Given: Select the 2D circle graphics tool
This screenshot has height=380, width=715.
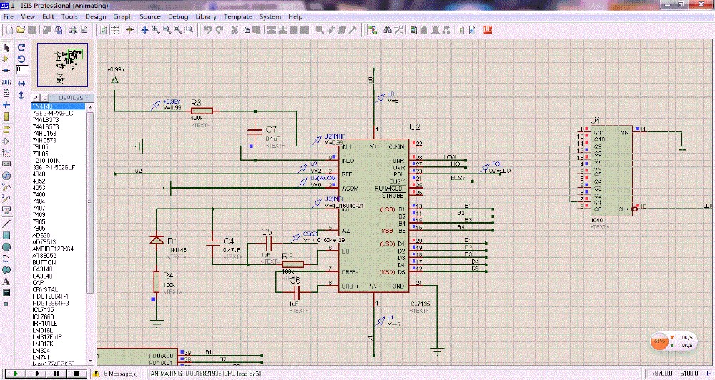Looking at the screenshot, I should [x=6, y=246].
